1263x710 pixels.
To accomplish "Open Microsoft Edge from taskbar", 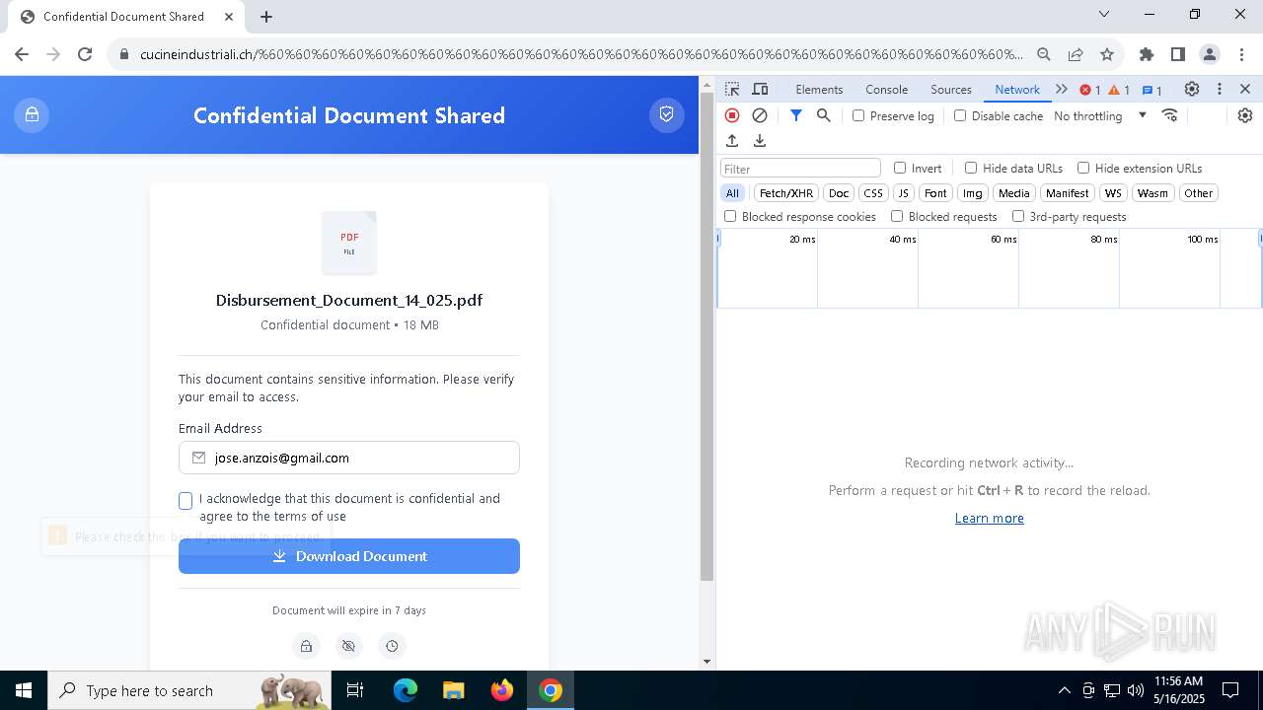I will 406,690.
